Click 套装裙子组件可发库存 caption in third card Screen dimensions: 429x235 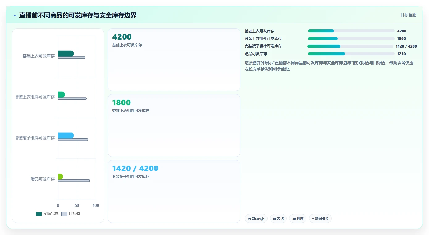131,177
